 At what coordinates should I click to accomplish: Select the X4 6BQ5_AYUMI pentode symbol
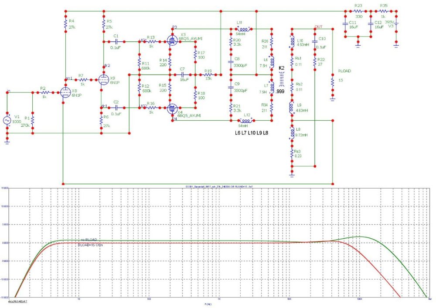click(172, 108)
